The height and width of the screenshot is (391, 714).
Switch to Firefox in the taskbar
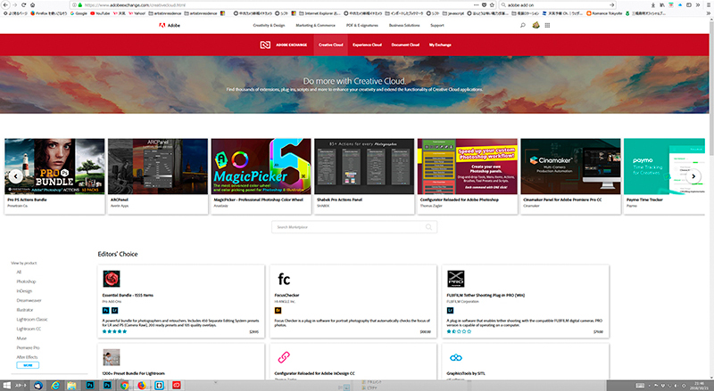[x=142, y=386]
